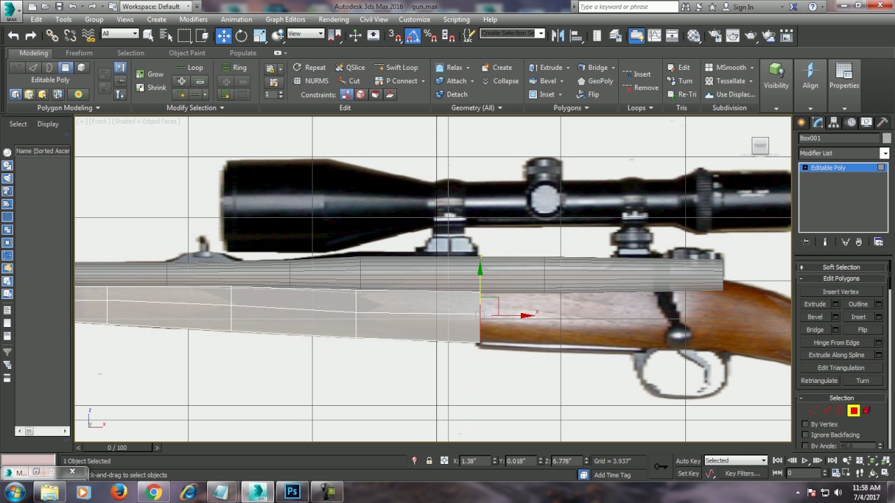Viewport: 895px width, 503px height.
Task: Switch to the Object Paint ribbon tab
Action: (187, 53)
